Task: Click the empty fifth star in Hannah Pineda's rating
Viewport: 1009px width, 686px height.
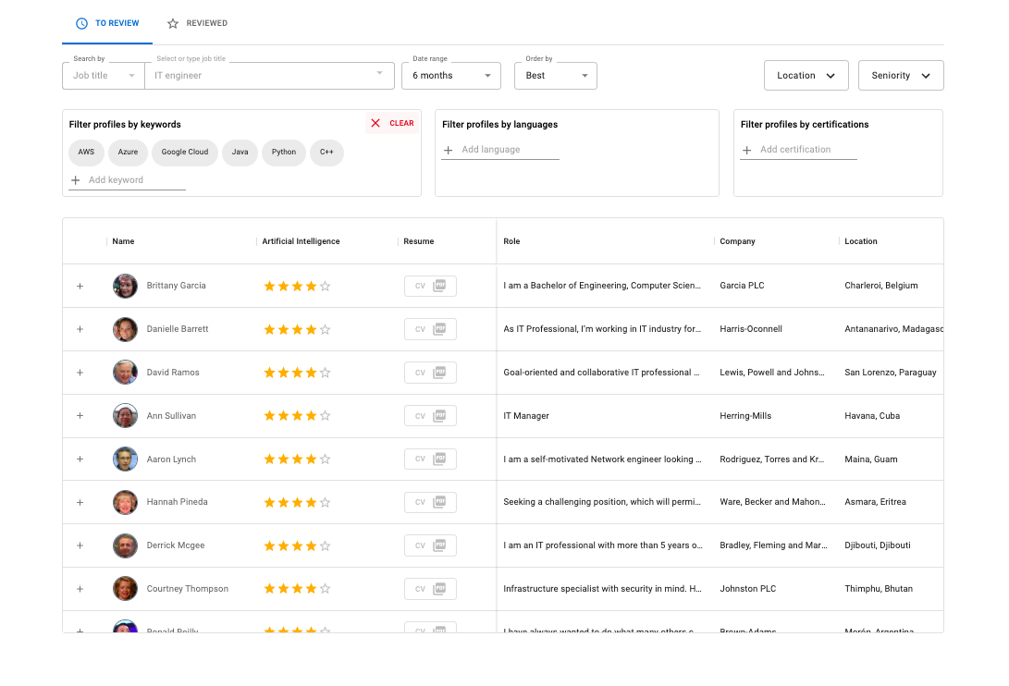Action: tap(326, 502)
